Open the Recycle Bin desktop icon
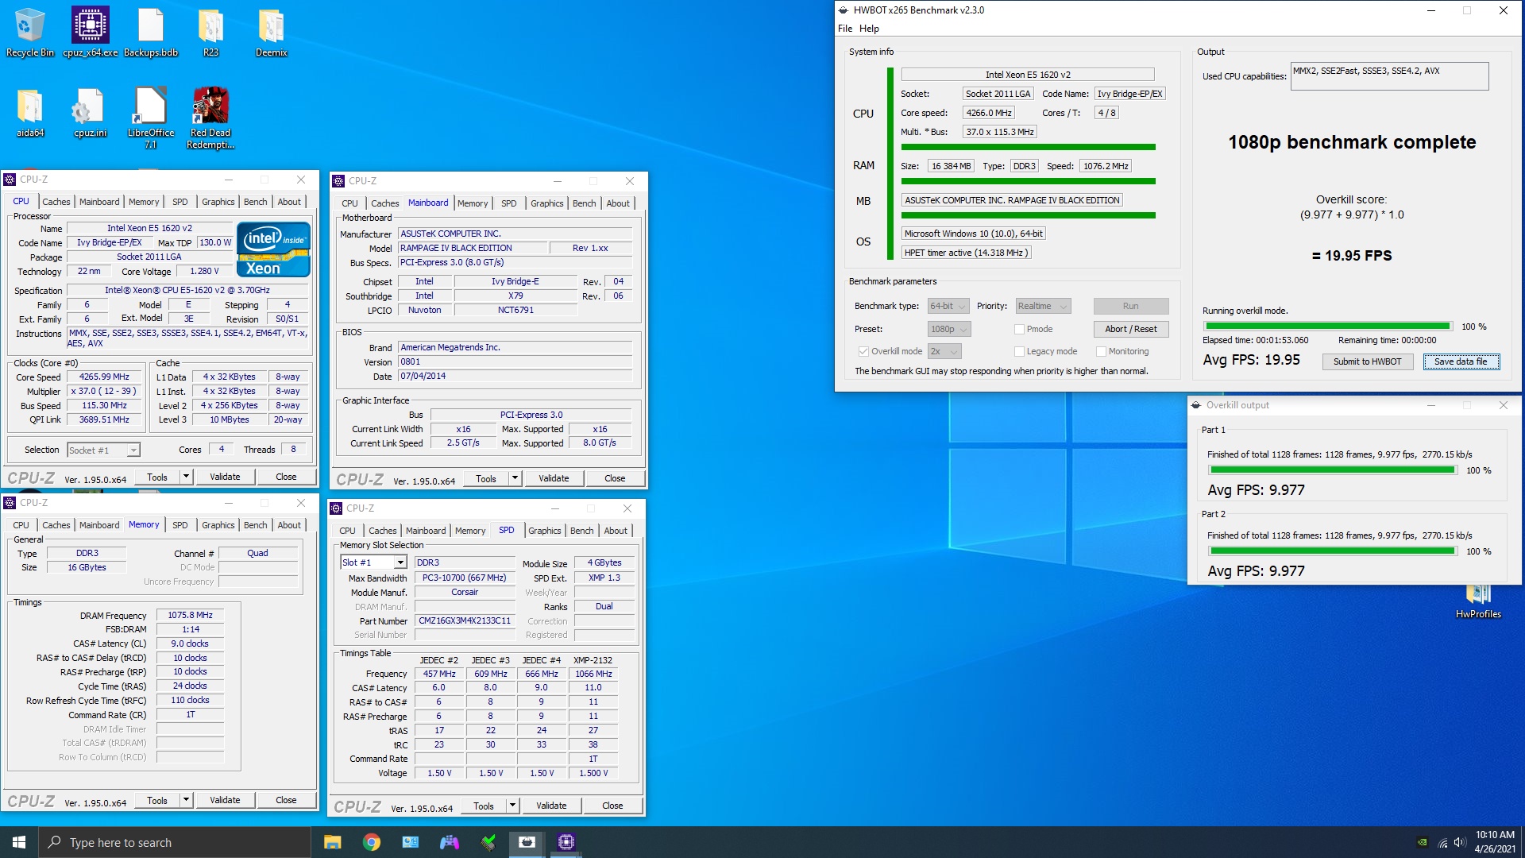Viewport: 1525px width, 858px height. click(29, 32)
